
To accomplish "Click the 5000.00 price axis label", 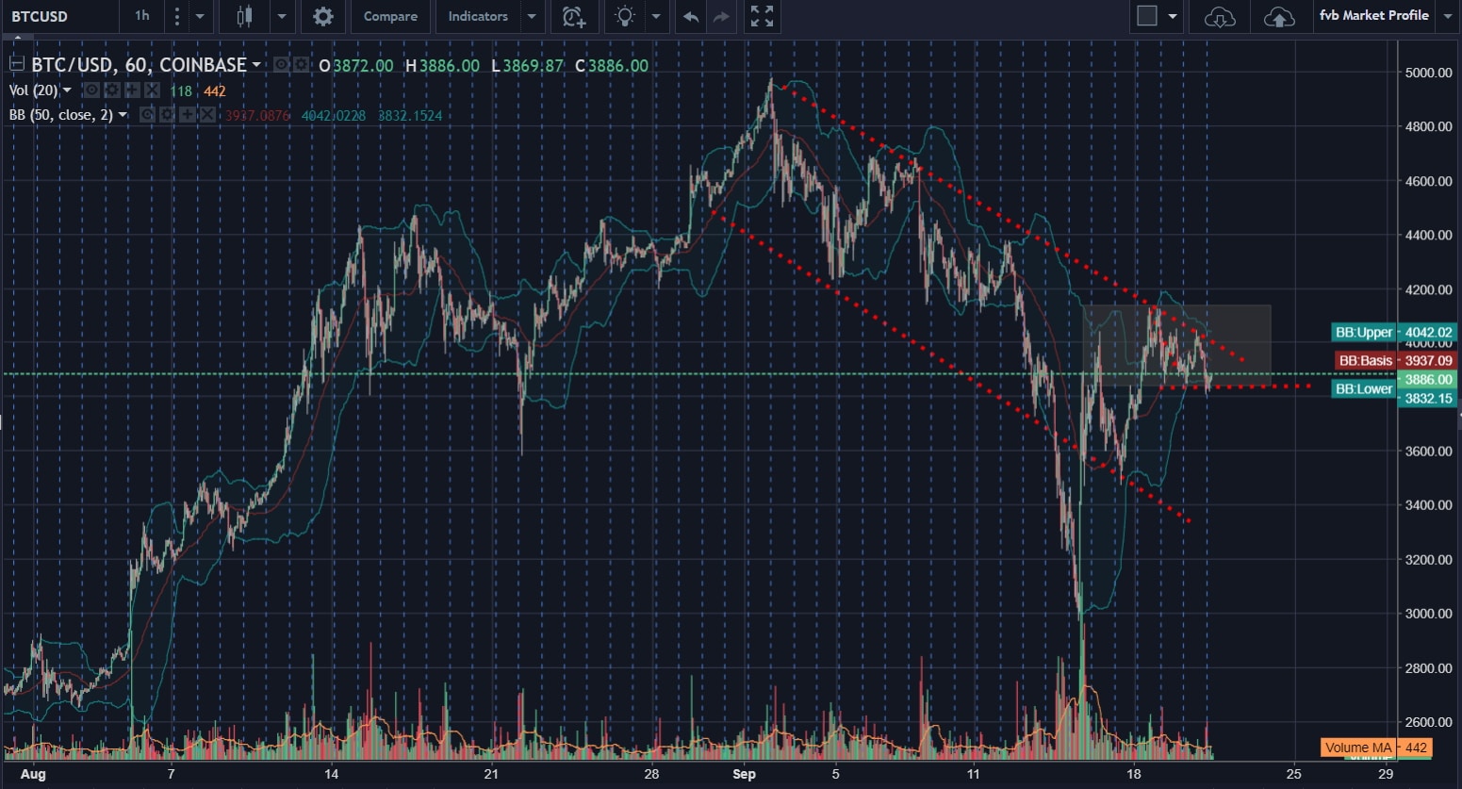I will [1428, 73].
